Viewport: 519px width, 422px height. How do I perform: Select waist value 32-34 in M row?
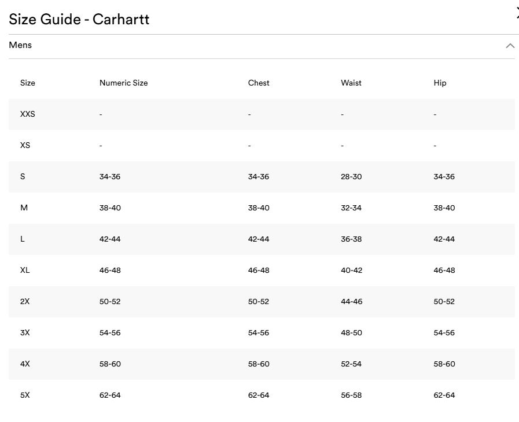(x=351, y=208)
